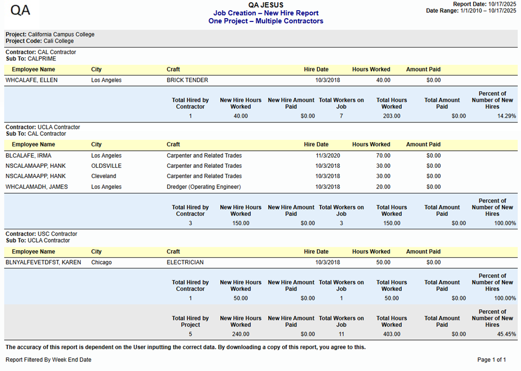The image size is (521, 371).
Task: Select the 'Sub To: CAL Contractor' line
Action: coord(36,134)
